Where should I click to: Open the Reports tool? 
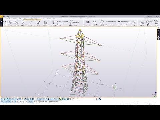coord(135,23)
